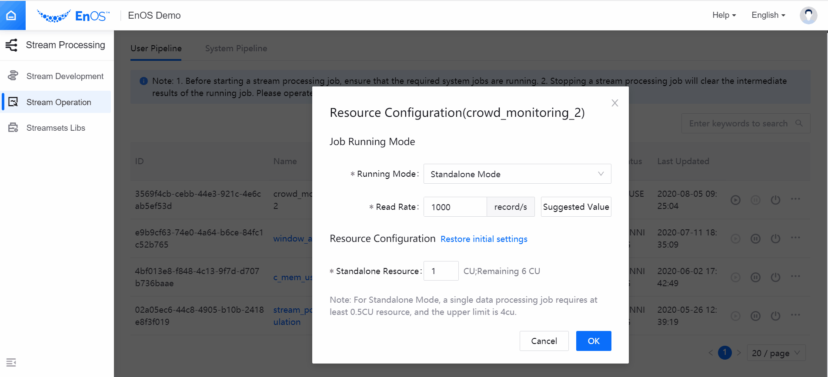828x377 pixels.
Task: Click the Stream Development sidebar icon
Action: [x=13, y=76]
